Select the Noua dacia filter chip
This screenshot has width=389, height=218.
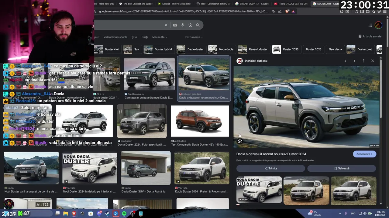point(222,49)
